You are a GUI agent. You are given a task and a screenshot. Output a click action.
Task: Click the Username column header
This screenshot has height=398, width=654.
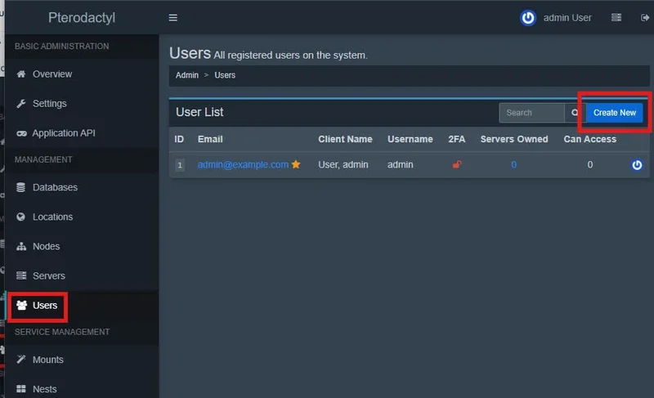[x=410, y=139]
